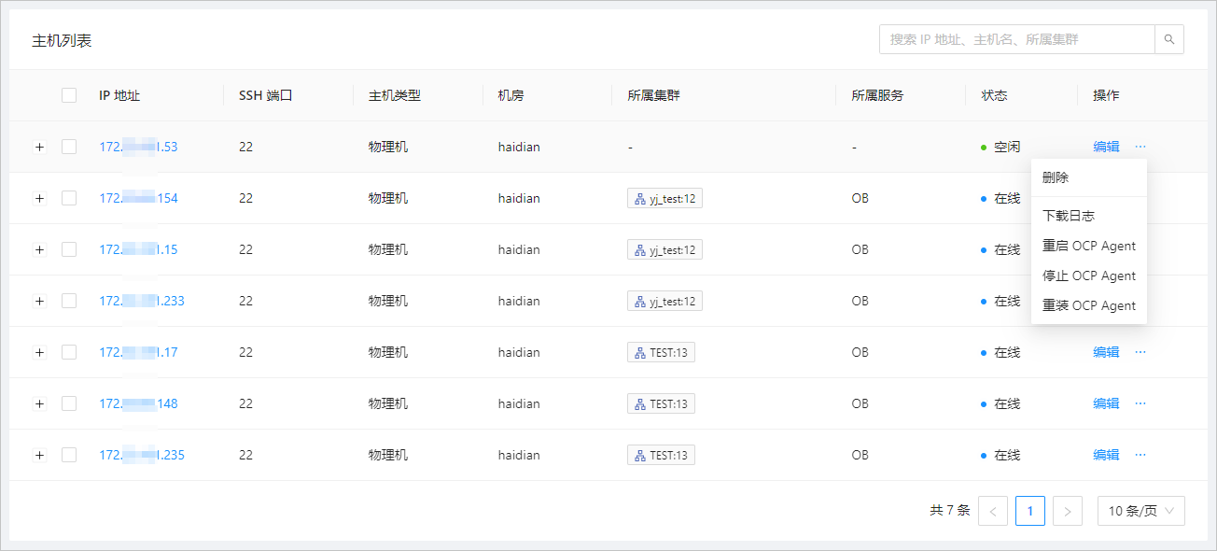This screenshot has height=551, width=1217.
Task: Click cluster tag yj_test:12 in row ending .15
Action: (x=665, y=249)
